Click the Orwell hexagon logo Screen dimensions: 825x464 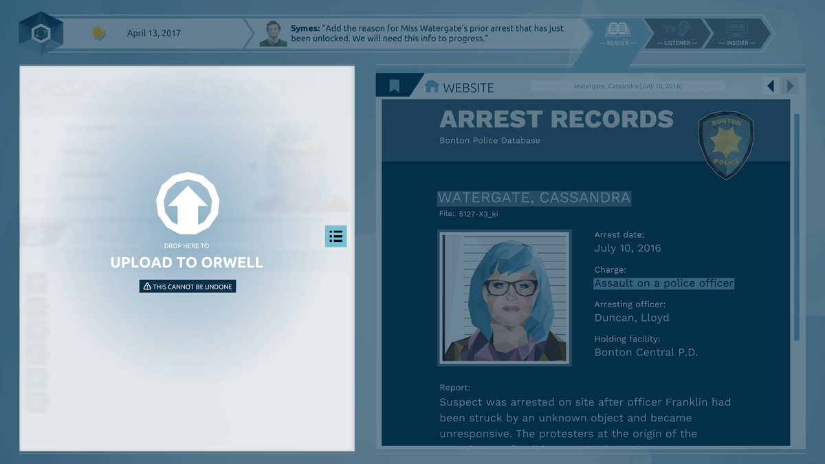41,32
